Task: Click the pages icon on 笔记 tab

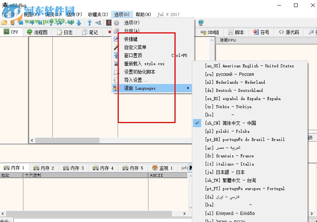Action: click(85, 32)
